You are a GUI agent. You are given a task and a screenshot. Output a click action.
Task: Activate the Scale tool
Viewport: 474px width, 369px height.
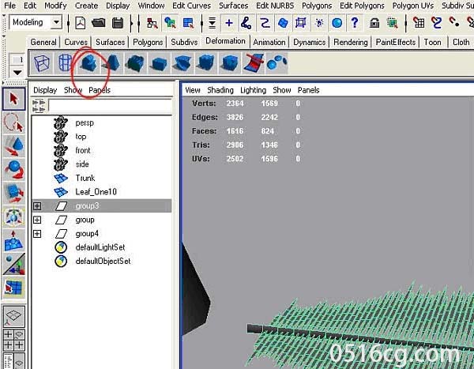pyautogui.click(x=13, y=194)
